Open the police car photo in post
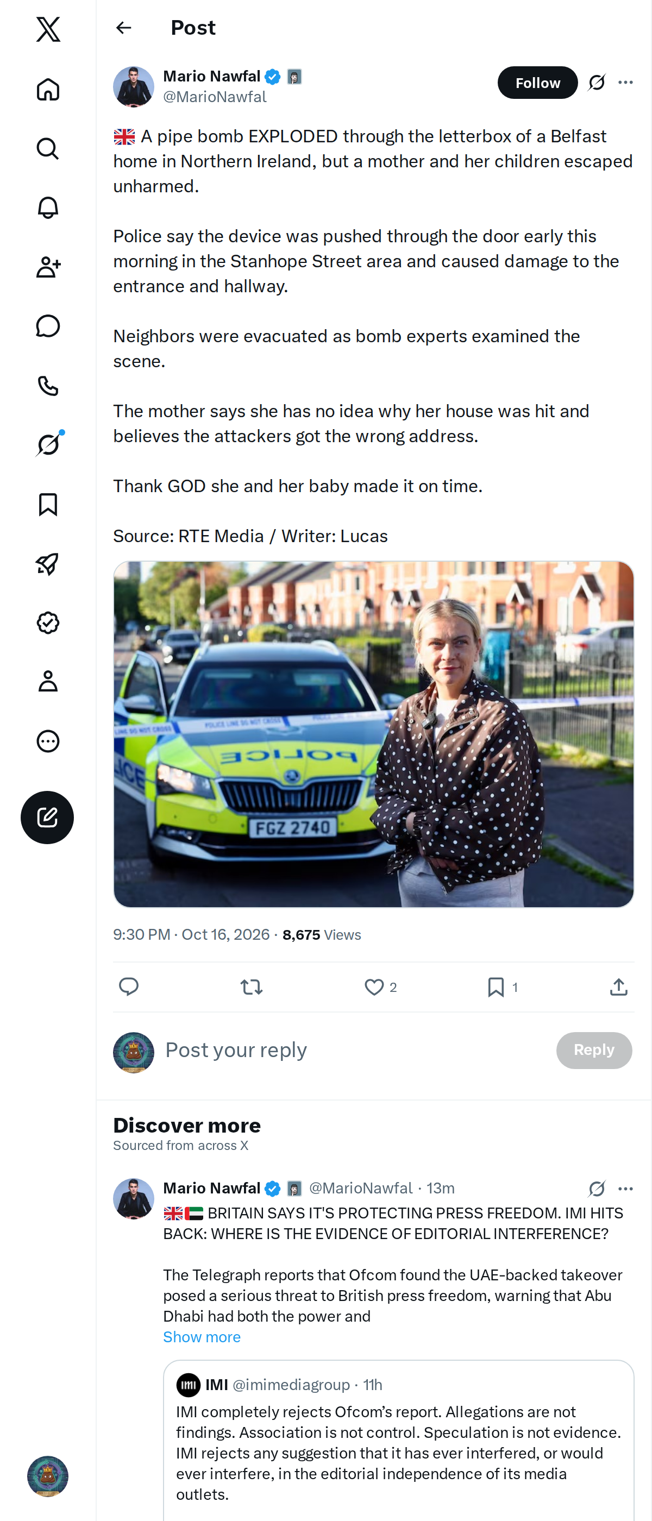 (x=373, y=734)
